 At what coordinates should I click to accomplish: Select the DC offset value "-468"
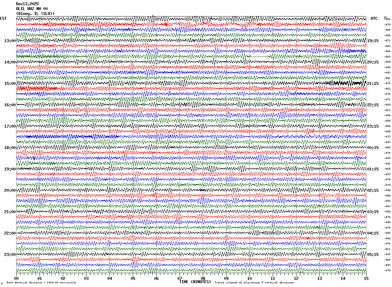pyautogui.click(x=387, y=169)
